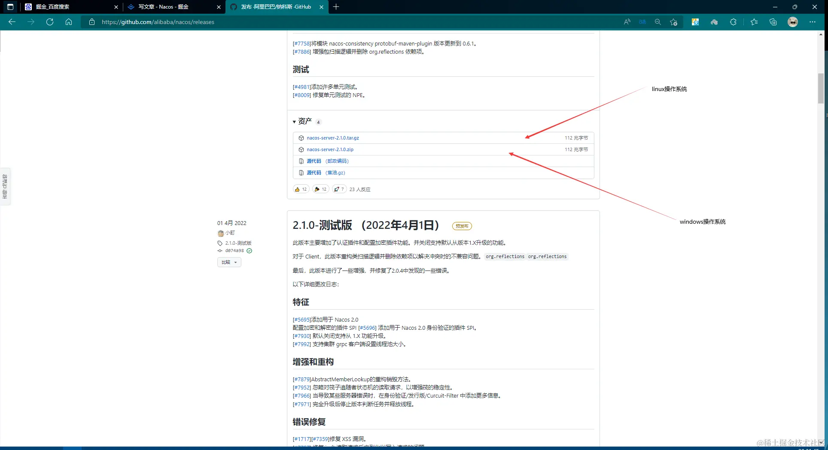Open the Extensions puzzle icon

[x=733, y=22]
